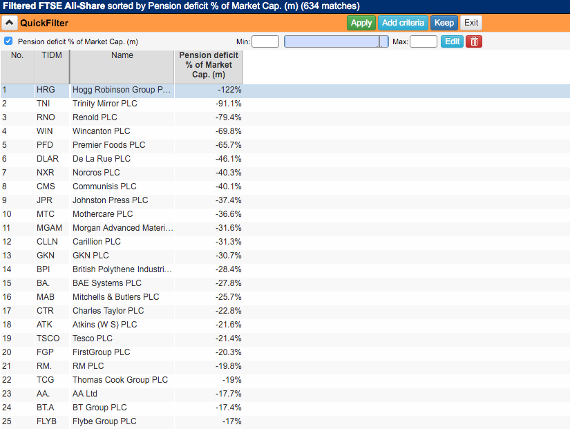Click the CLLN ticker cell

52,242
